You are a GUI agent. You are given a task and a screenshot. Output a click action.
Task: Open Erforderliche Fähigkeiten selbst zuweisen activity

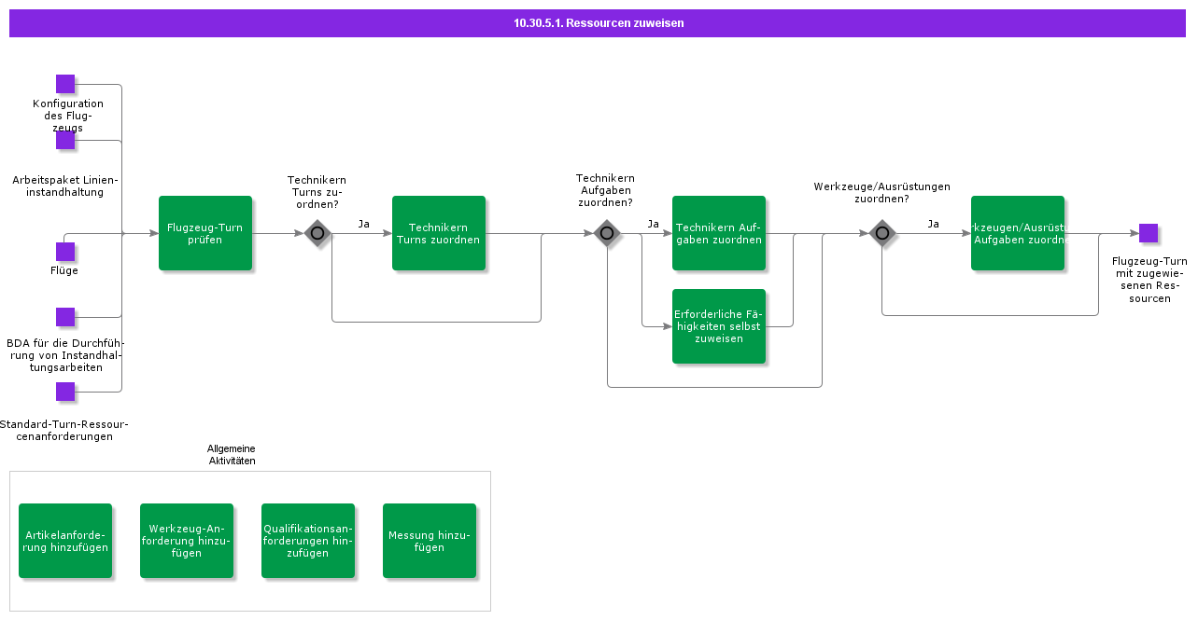719,326
